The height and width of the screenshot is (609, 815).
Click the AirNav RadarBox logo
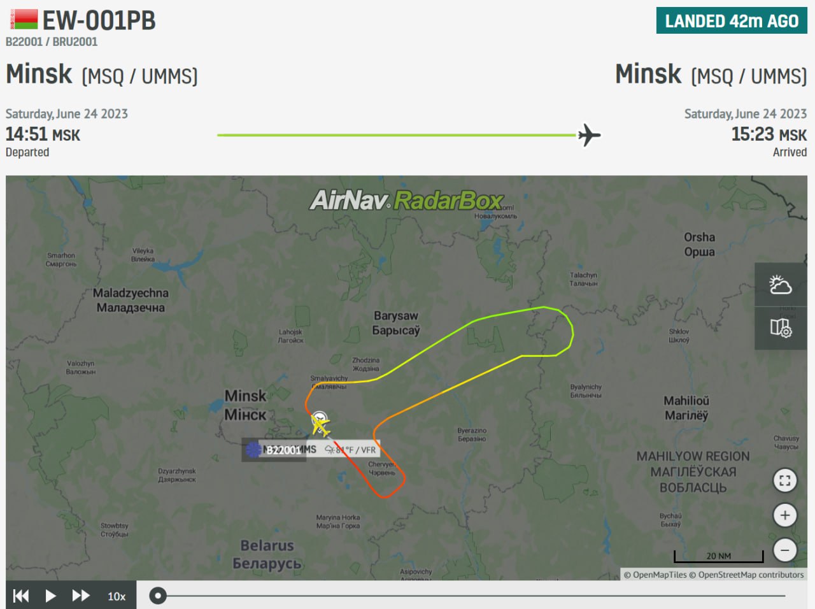[x=406, y=200]
